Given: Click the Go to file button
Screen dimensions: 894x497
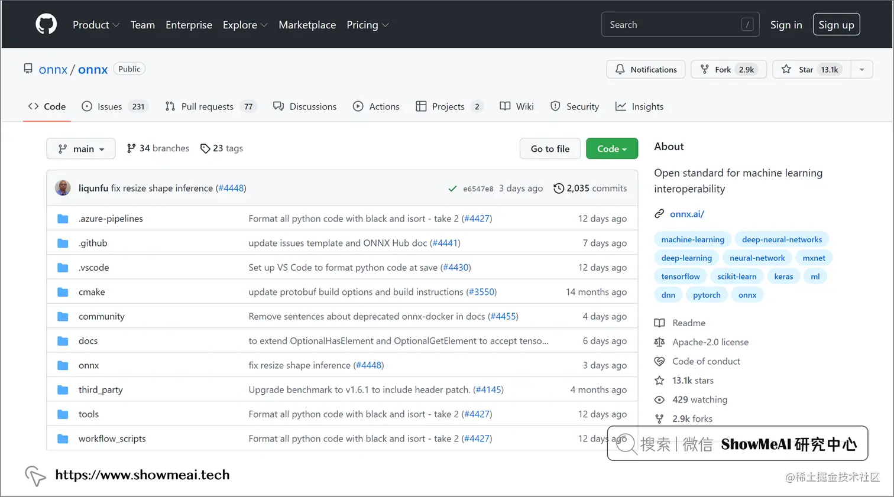Looking at the screenshot, I should click(550, 149).
